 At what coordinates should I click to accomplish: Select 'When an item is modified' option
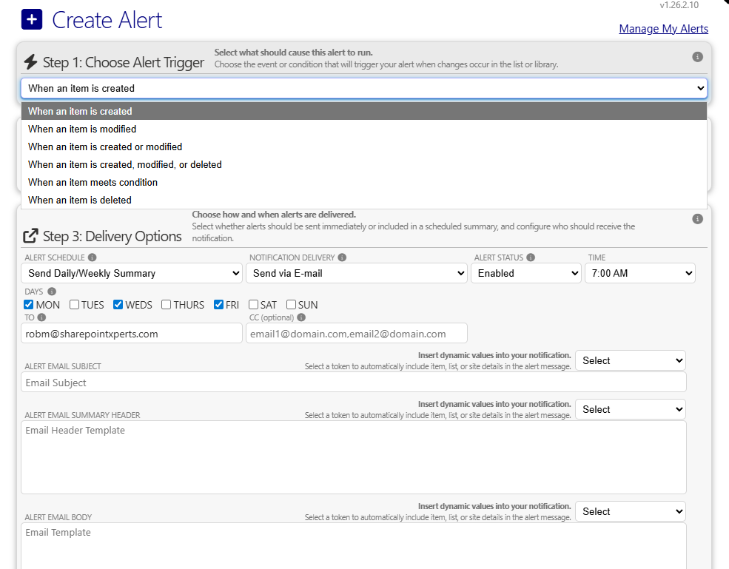tap(82, 129)
